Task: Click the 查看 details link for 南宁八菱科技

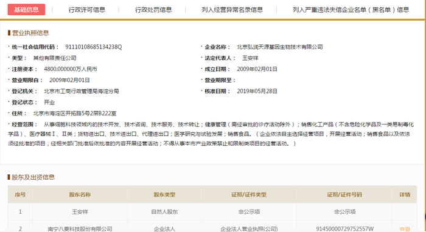Action: (405, 229)
